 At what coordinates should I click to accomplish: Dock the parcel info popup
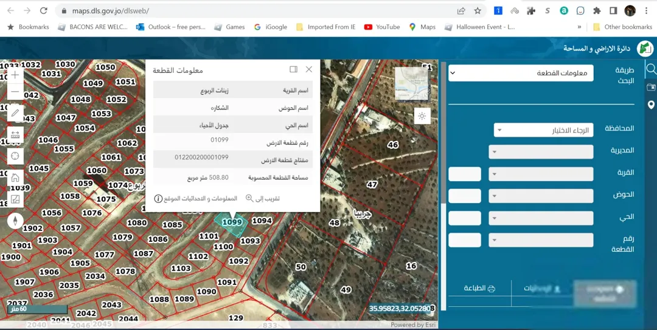click(x=293, y=69)
